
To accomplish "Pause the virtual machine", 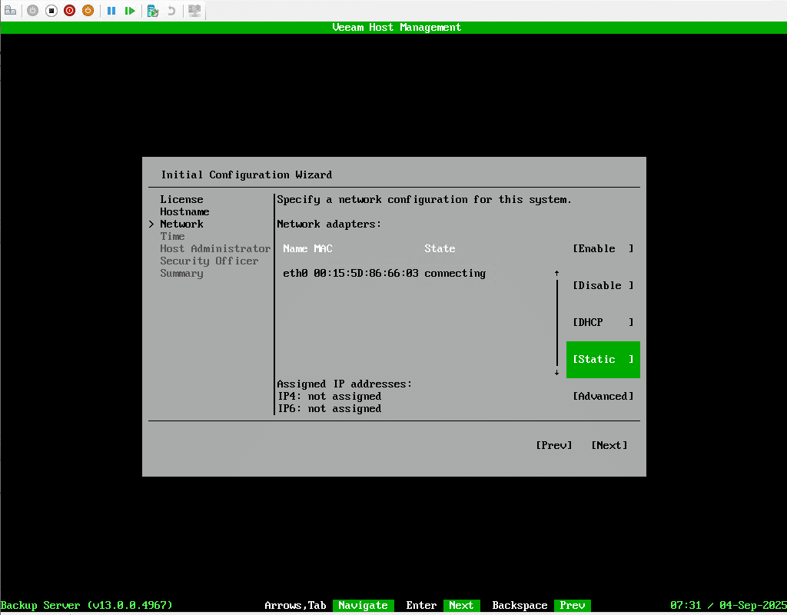I will pyautogui.click(x=111, y=11).
